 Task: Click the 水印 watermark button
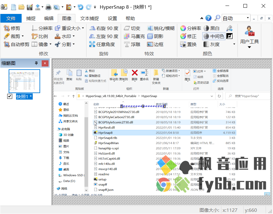tap(63, 36)
